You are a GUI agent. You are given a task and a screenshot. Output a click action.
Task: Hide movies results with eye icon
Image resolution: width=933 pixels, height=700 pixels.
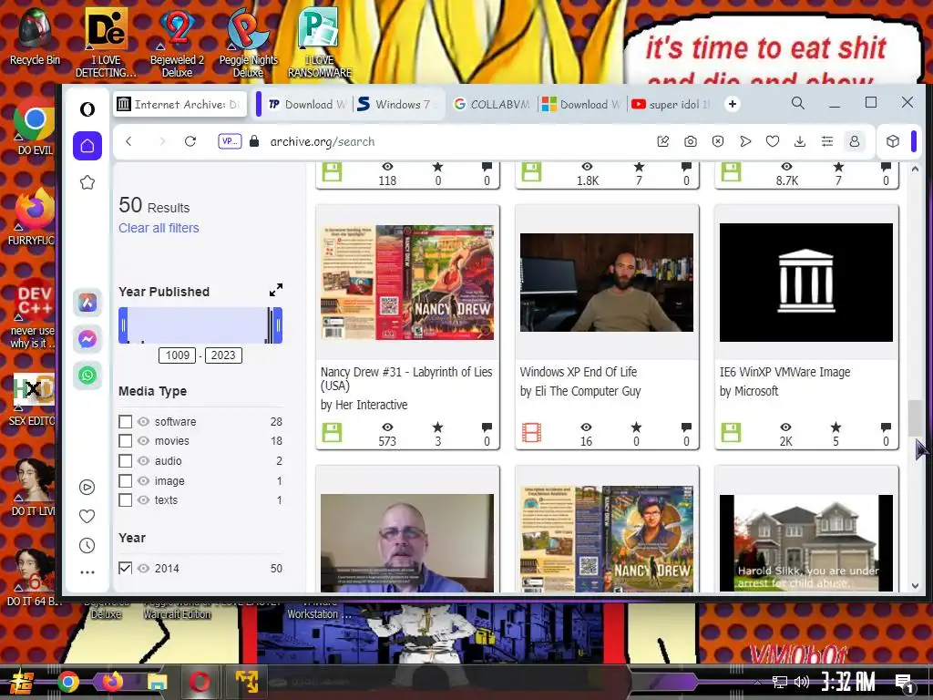tap(143, 441)
